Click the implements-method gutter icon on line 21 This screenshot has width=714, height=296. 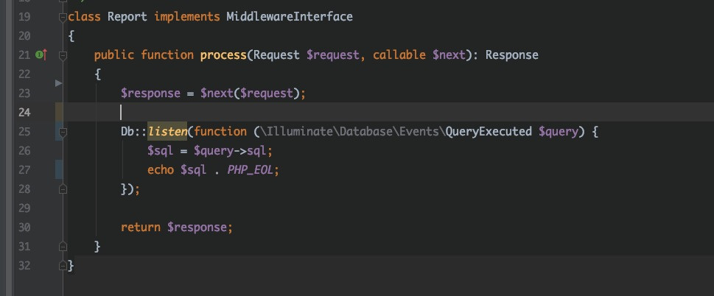41,55
